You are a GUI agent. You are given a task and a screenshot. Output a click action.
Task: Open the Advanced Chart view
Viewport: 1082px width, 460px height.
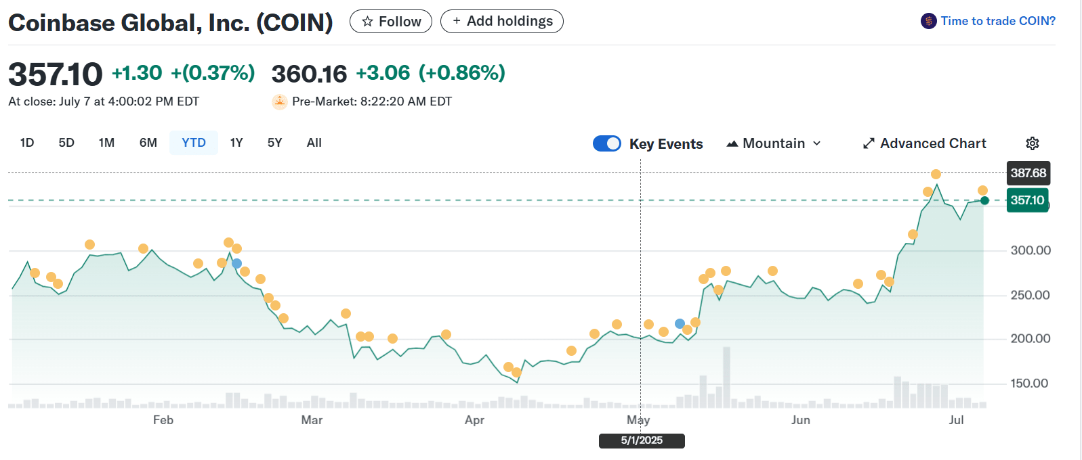924,143
